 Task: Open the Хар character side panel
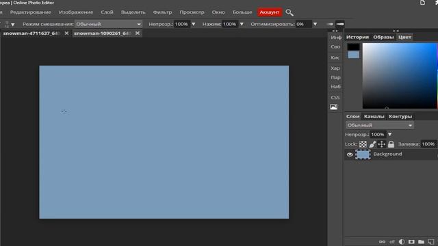coord(335,68)
